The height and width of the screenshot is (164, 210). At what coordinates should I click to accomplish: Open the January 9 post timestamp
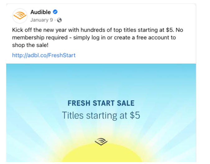41,20
